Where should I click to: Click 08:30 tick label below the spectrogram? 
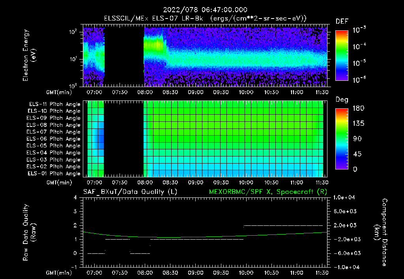coord(170,92)
